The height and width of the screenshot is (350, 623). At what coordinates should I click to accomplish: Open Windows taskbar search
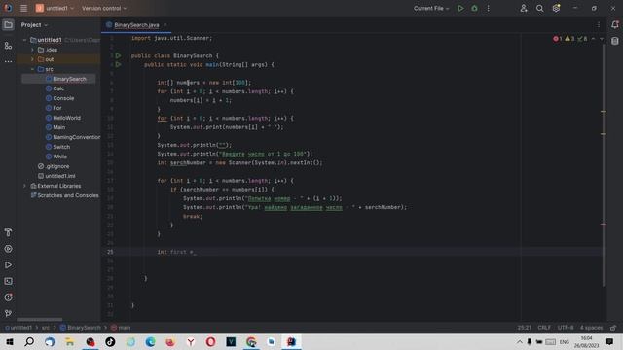[29, 341]
